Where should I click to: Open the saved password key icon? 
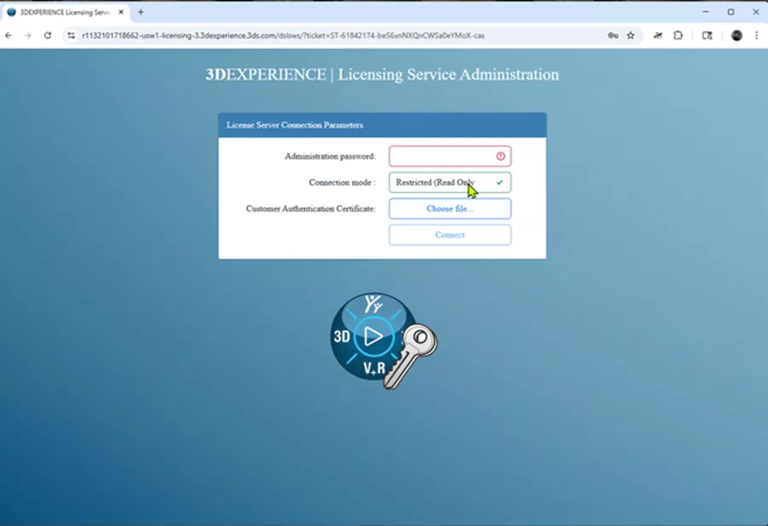coord(613,35)
